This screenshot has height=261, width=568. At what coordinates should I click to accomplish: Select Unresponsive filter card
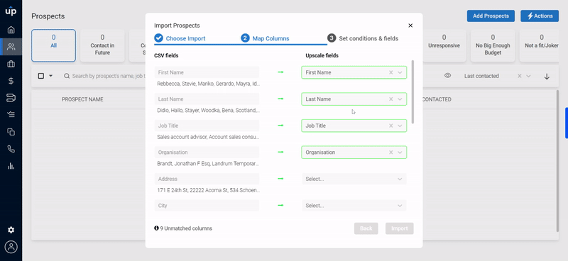[444, 45]
